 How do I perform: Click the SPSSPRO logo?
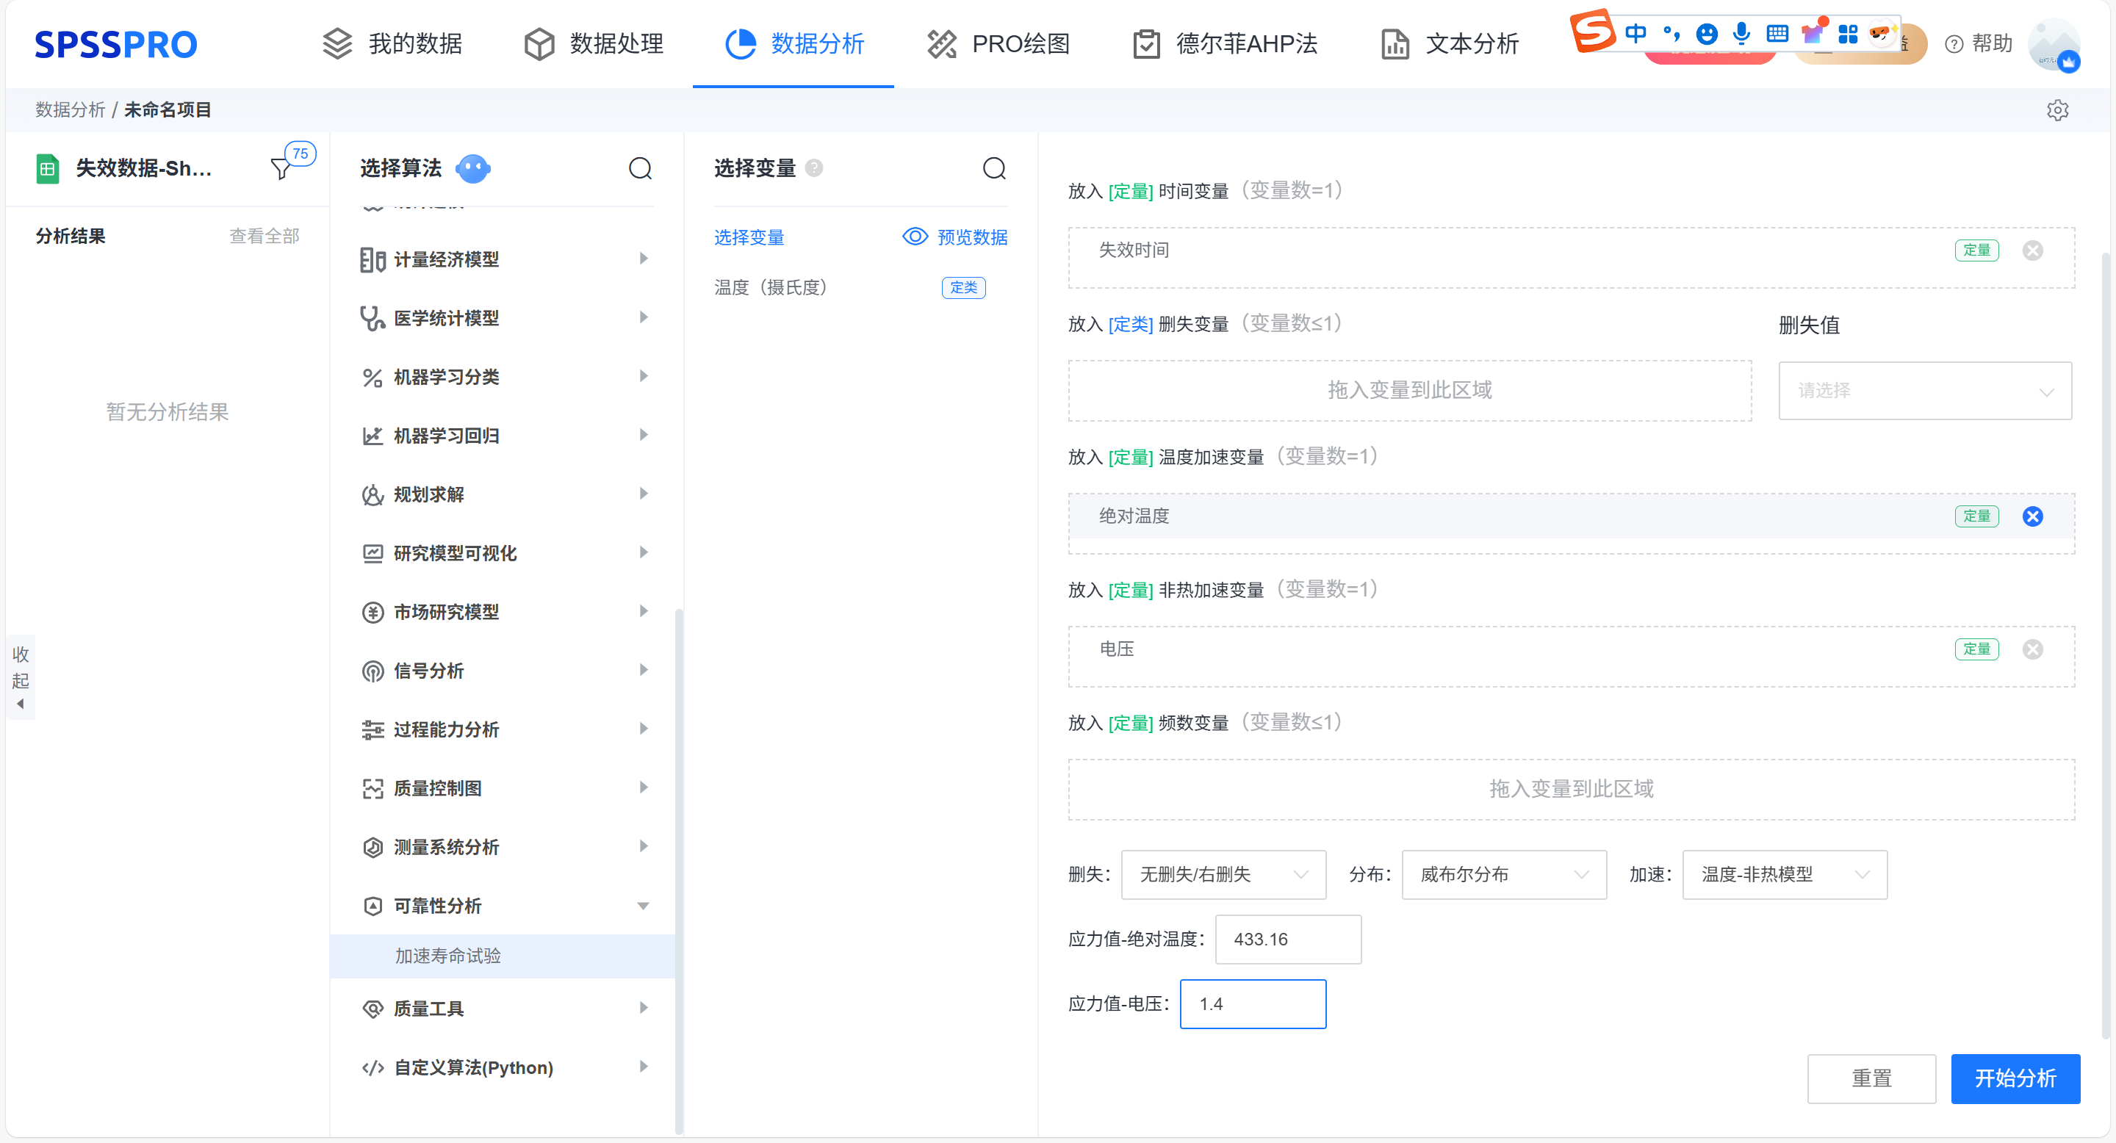[x=116, y=44]
